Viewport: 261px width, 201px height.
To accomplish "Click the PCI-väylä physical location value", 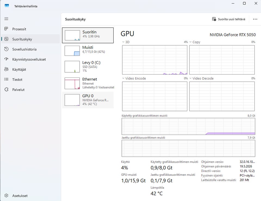I will click(247, 175).
